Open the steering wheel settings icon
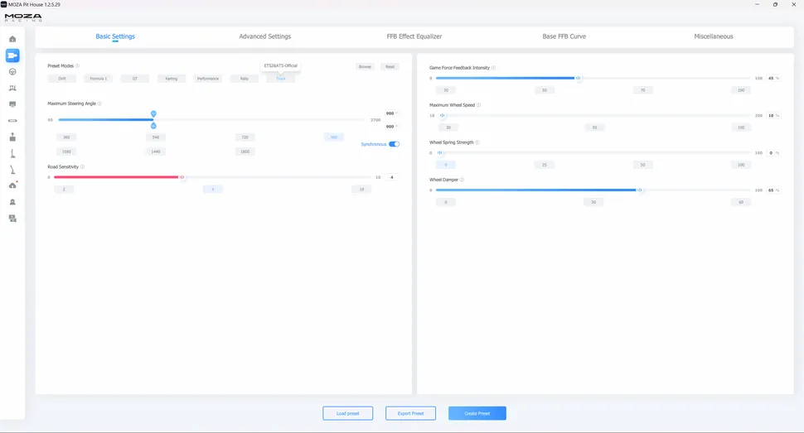Image resolution: width=804 pixels, height=433 pixels. [12, 71]
